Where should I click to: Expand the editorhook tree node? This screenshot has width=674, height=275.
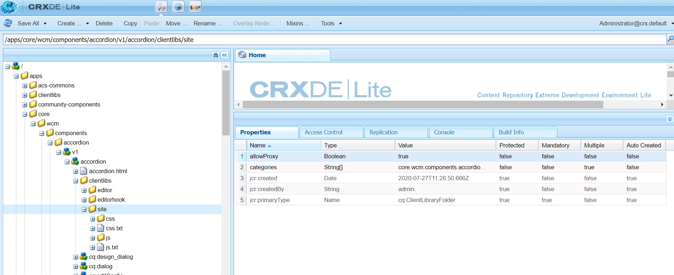[x=84, y=200]
